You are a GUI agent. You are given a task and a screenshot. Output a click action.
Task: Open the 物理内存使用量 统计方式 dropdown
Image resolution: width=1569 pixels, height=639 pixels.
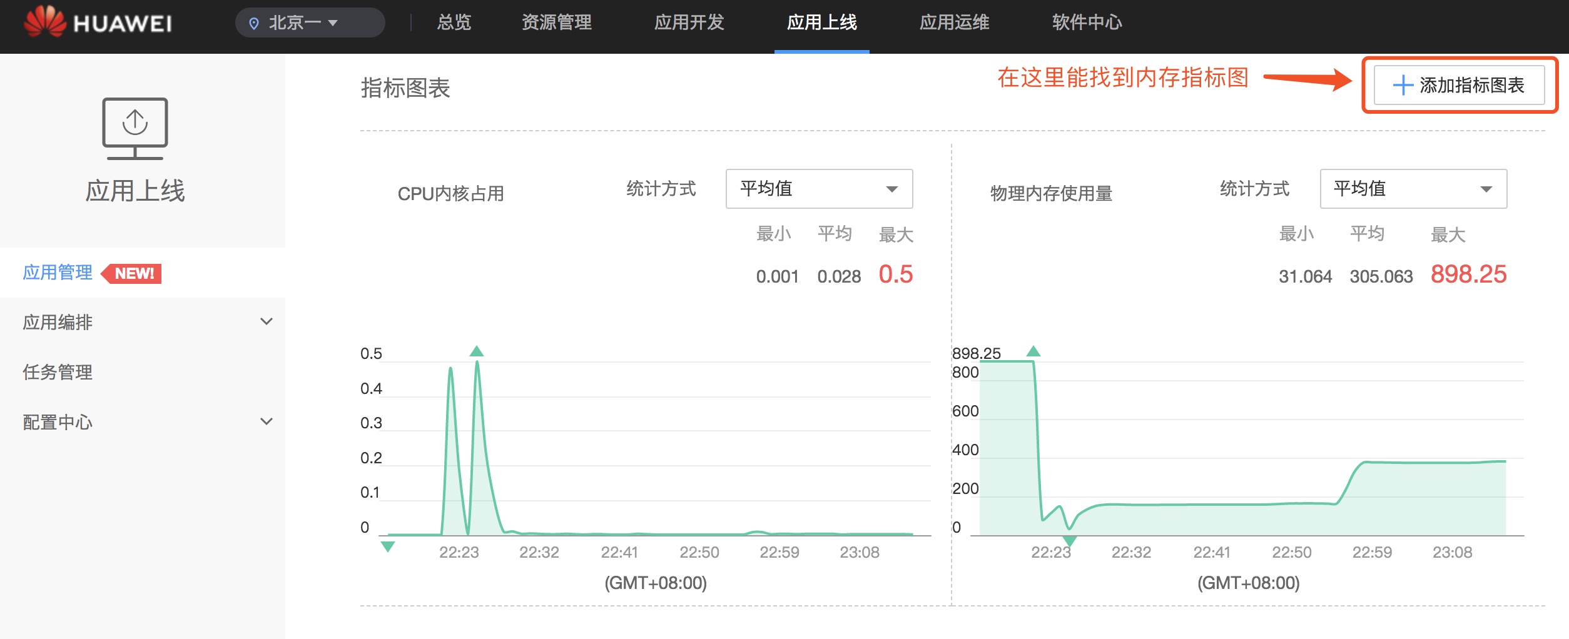(1413, 189)
